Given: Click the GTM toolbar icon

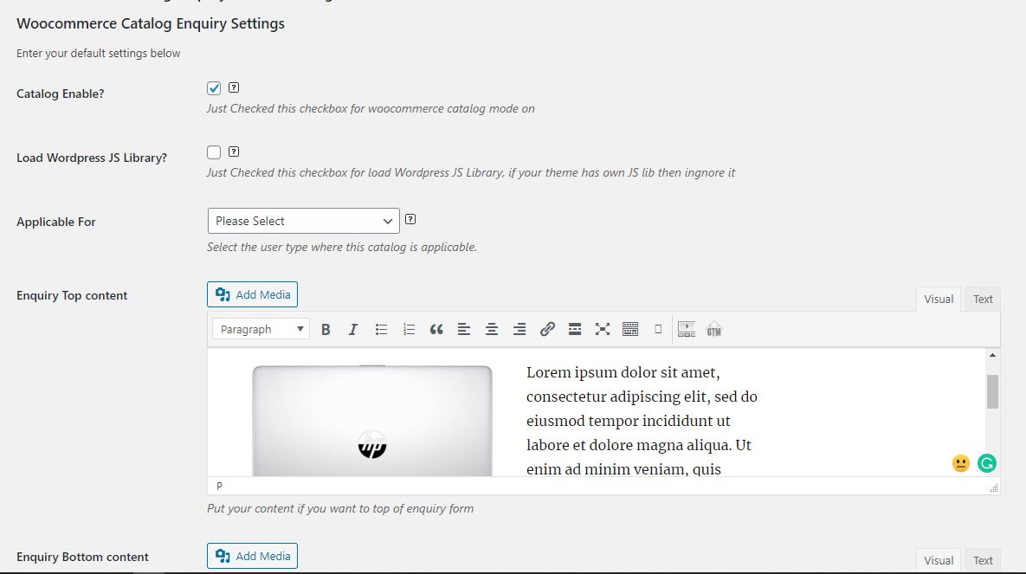Looking at the screenshot, I should pyautogui.click(x=714, y=329).
